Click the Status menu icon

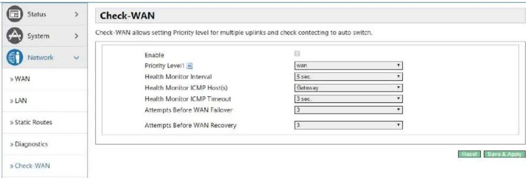click(15, 14)
